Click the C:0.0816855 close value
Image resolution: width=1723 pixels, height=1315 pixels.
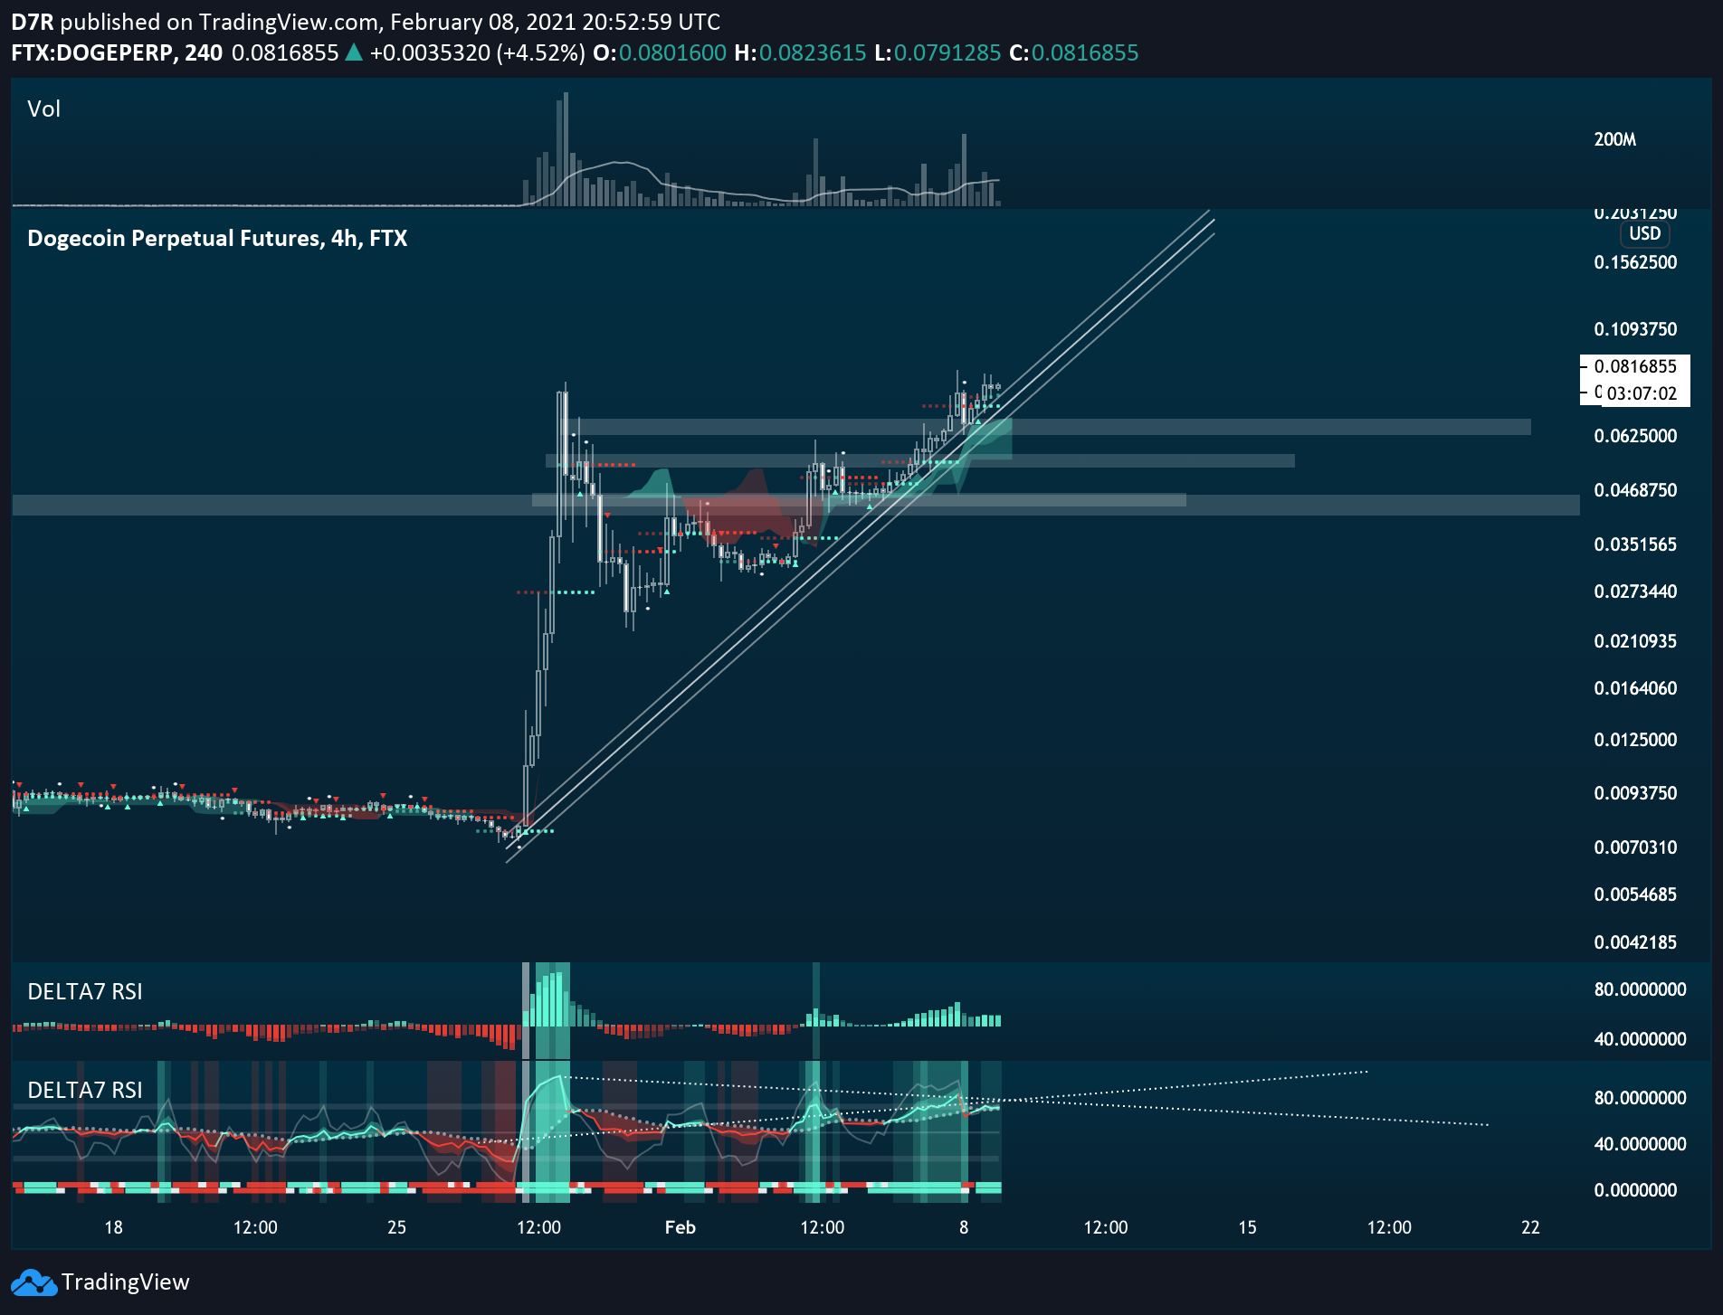(x=1074, y=53)
